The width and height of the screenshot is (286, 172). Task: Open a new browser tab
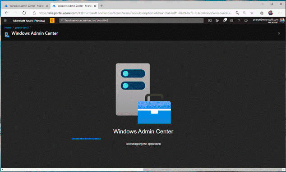click(x=101, y=6)
